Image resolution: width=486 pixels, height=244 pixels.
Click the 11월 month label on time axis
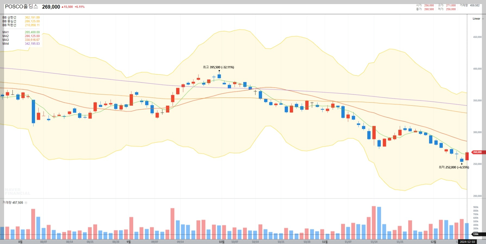pos(325,242)
